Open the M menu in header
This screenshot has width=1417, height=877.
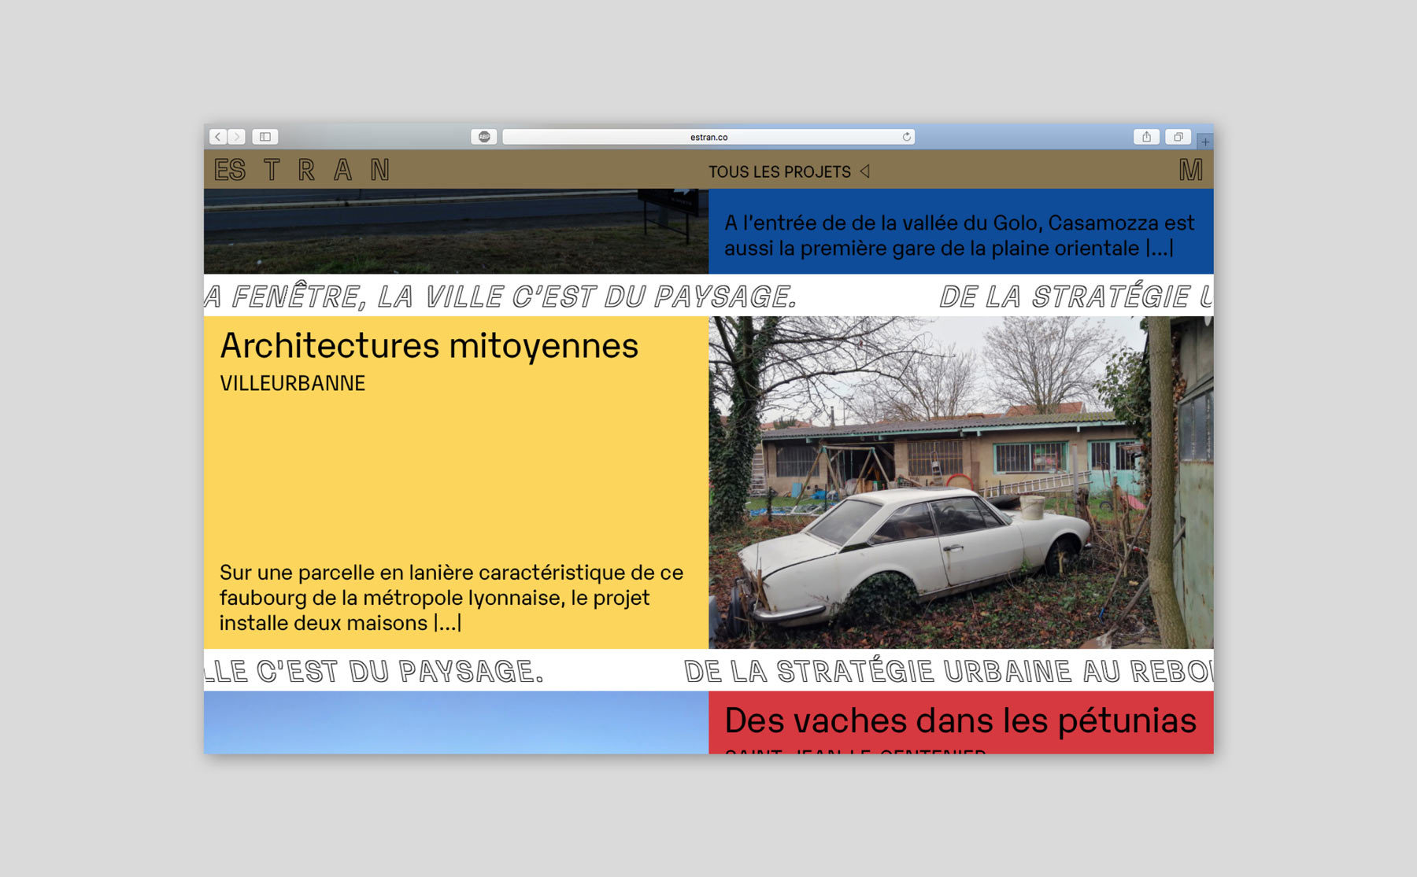pyautogui.click(x=1190, y=170)
